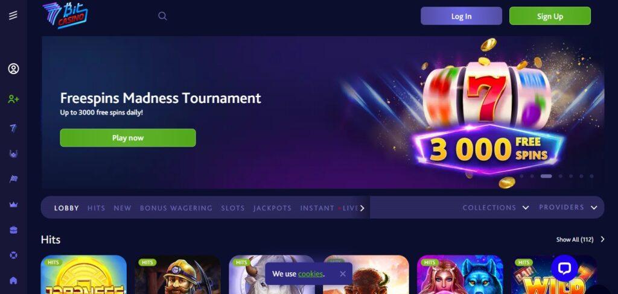This screenshot has width=618, height=294.
Task: Click the green Sign Up button
Action: coord(550,16)
